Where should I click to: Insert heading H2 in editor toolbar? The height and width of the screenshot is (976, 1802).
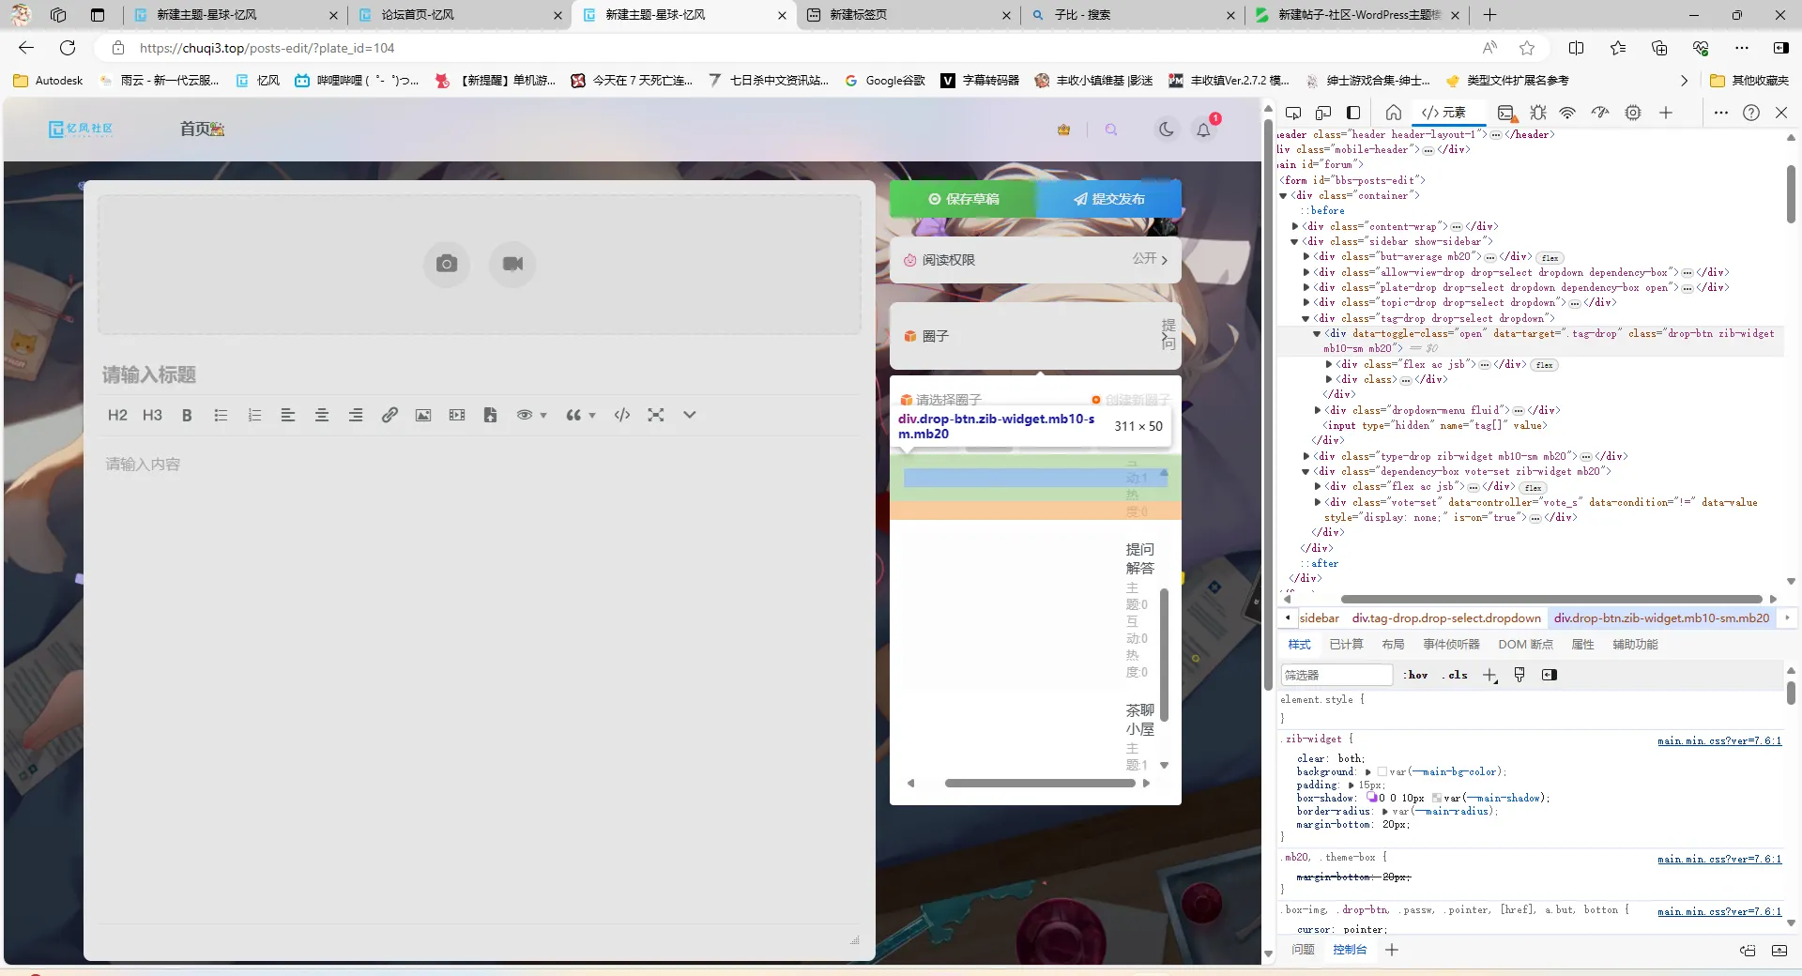click(x=117, y=415)
